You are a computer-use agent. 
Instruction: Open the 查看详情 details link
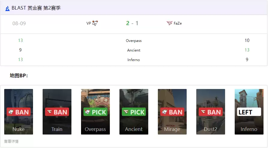[11, 141]
